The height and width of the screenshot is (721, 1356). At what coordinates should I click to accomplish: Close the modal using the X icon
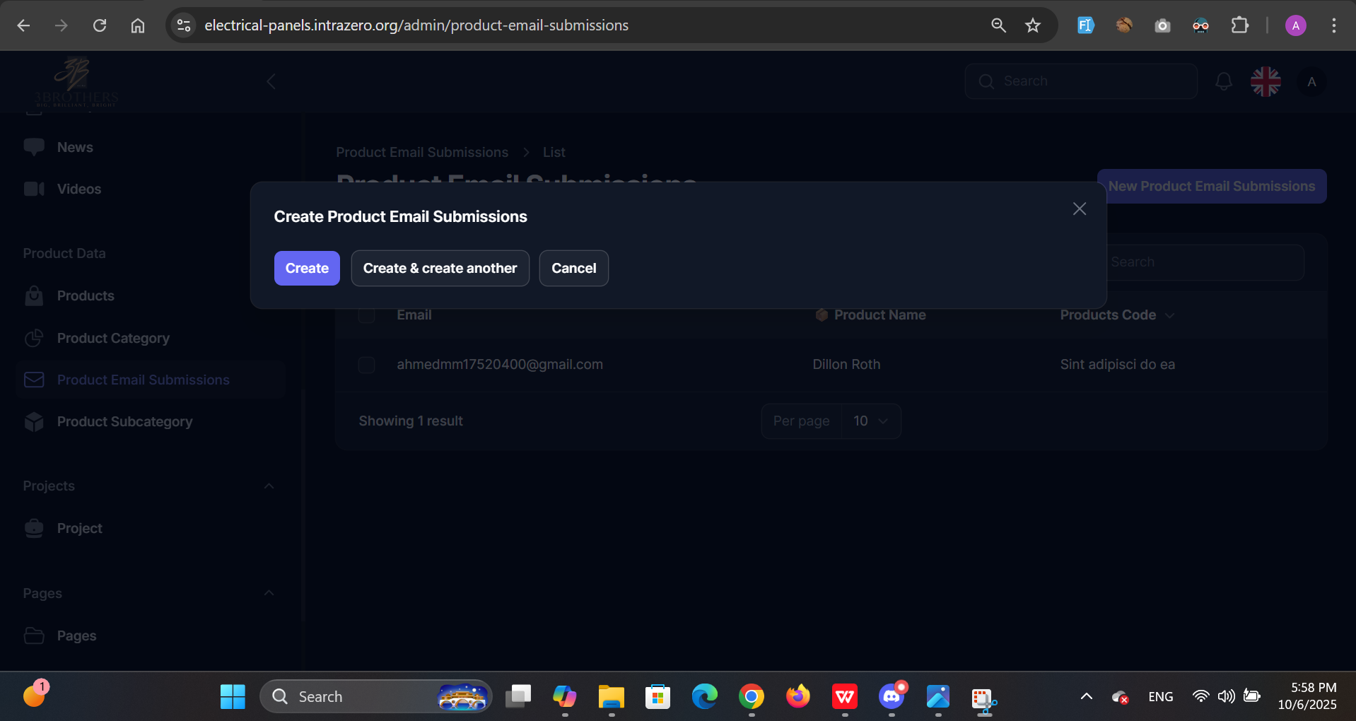[1079, 209]
